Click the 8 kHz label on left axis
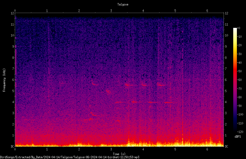 [13, 58]
